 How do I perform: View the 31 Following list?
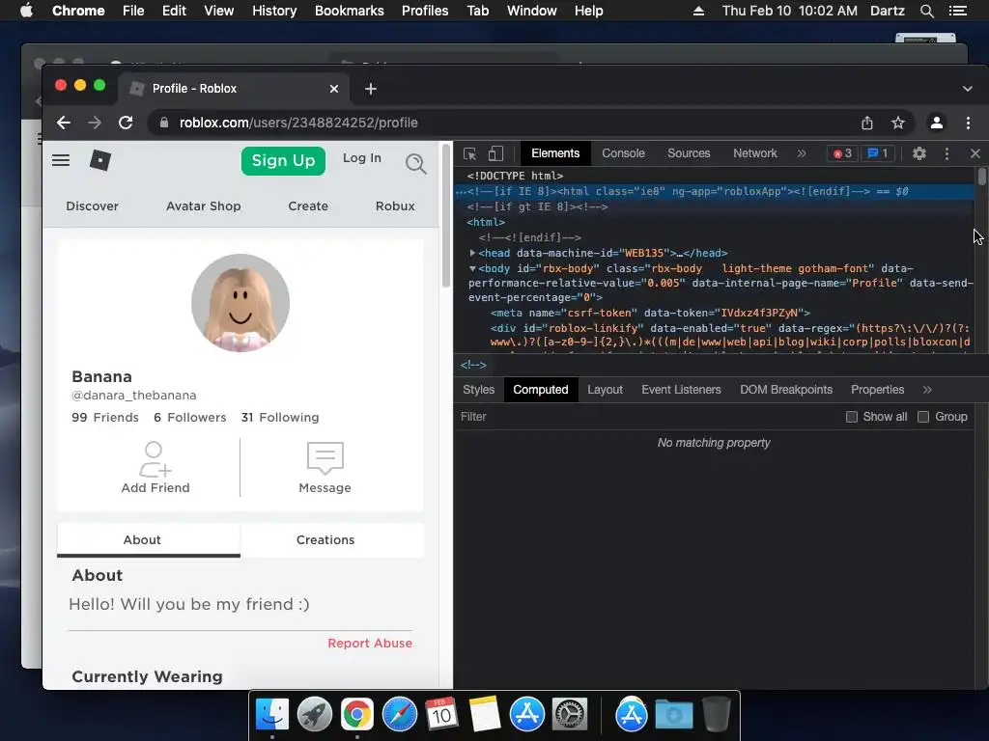280,417
